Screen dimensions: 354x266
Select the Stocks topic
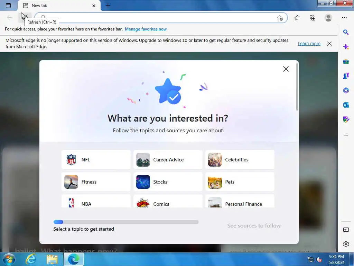(168, 182)
